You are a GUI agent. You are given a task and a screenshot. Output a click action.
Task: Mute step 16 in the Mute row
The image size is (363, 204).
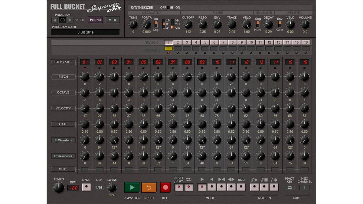(x=304, y=170)
